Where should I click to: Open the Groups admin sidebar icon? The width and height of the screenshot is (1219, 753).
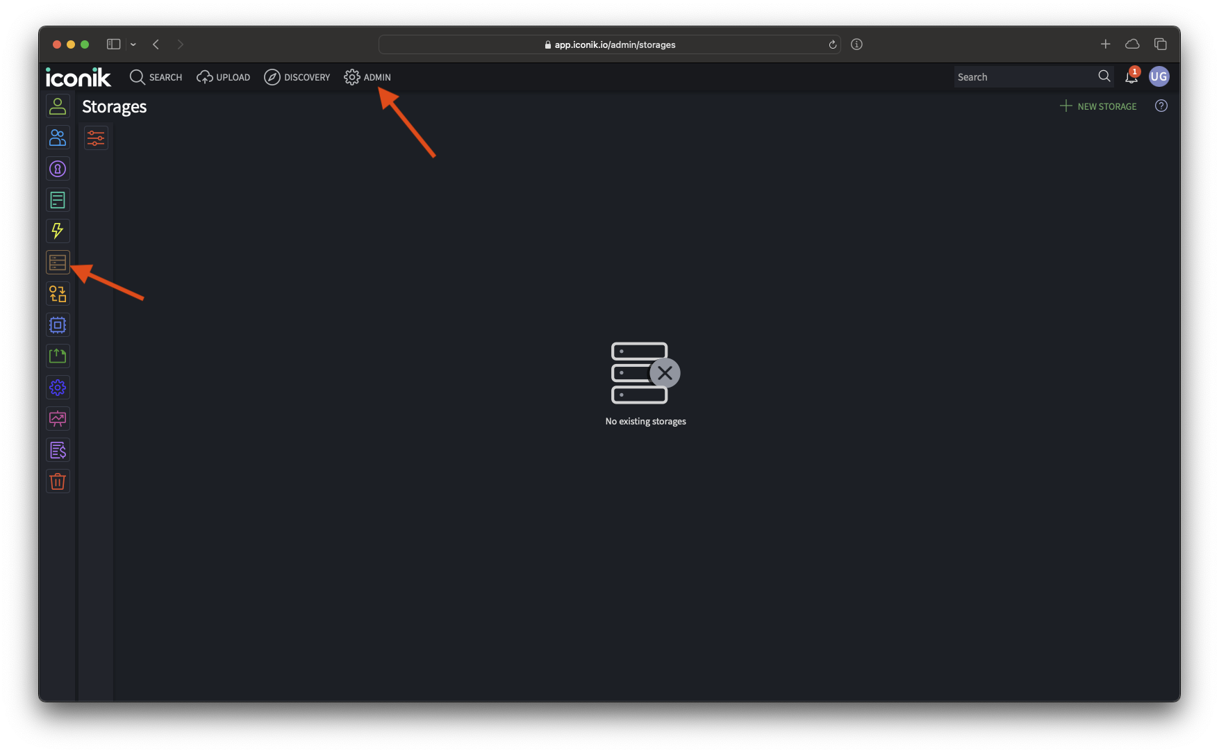tap(58, 138)
